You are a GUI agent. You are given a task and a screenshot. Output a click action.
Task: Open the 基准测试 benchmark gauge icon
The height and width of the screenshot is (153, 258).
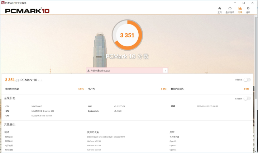pos(230,8)
